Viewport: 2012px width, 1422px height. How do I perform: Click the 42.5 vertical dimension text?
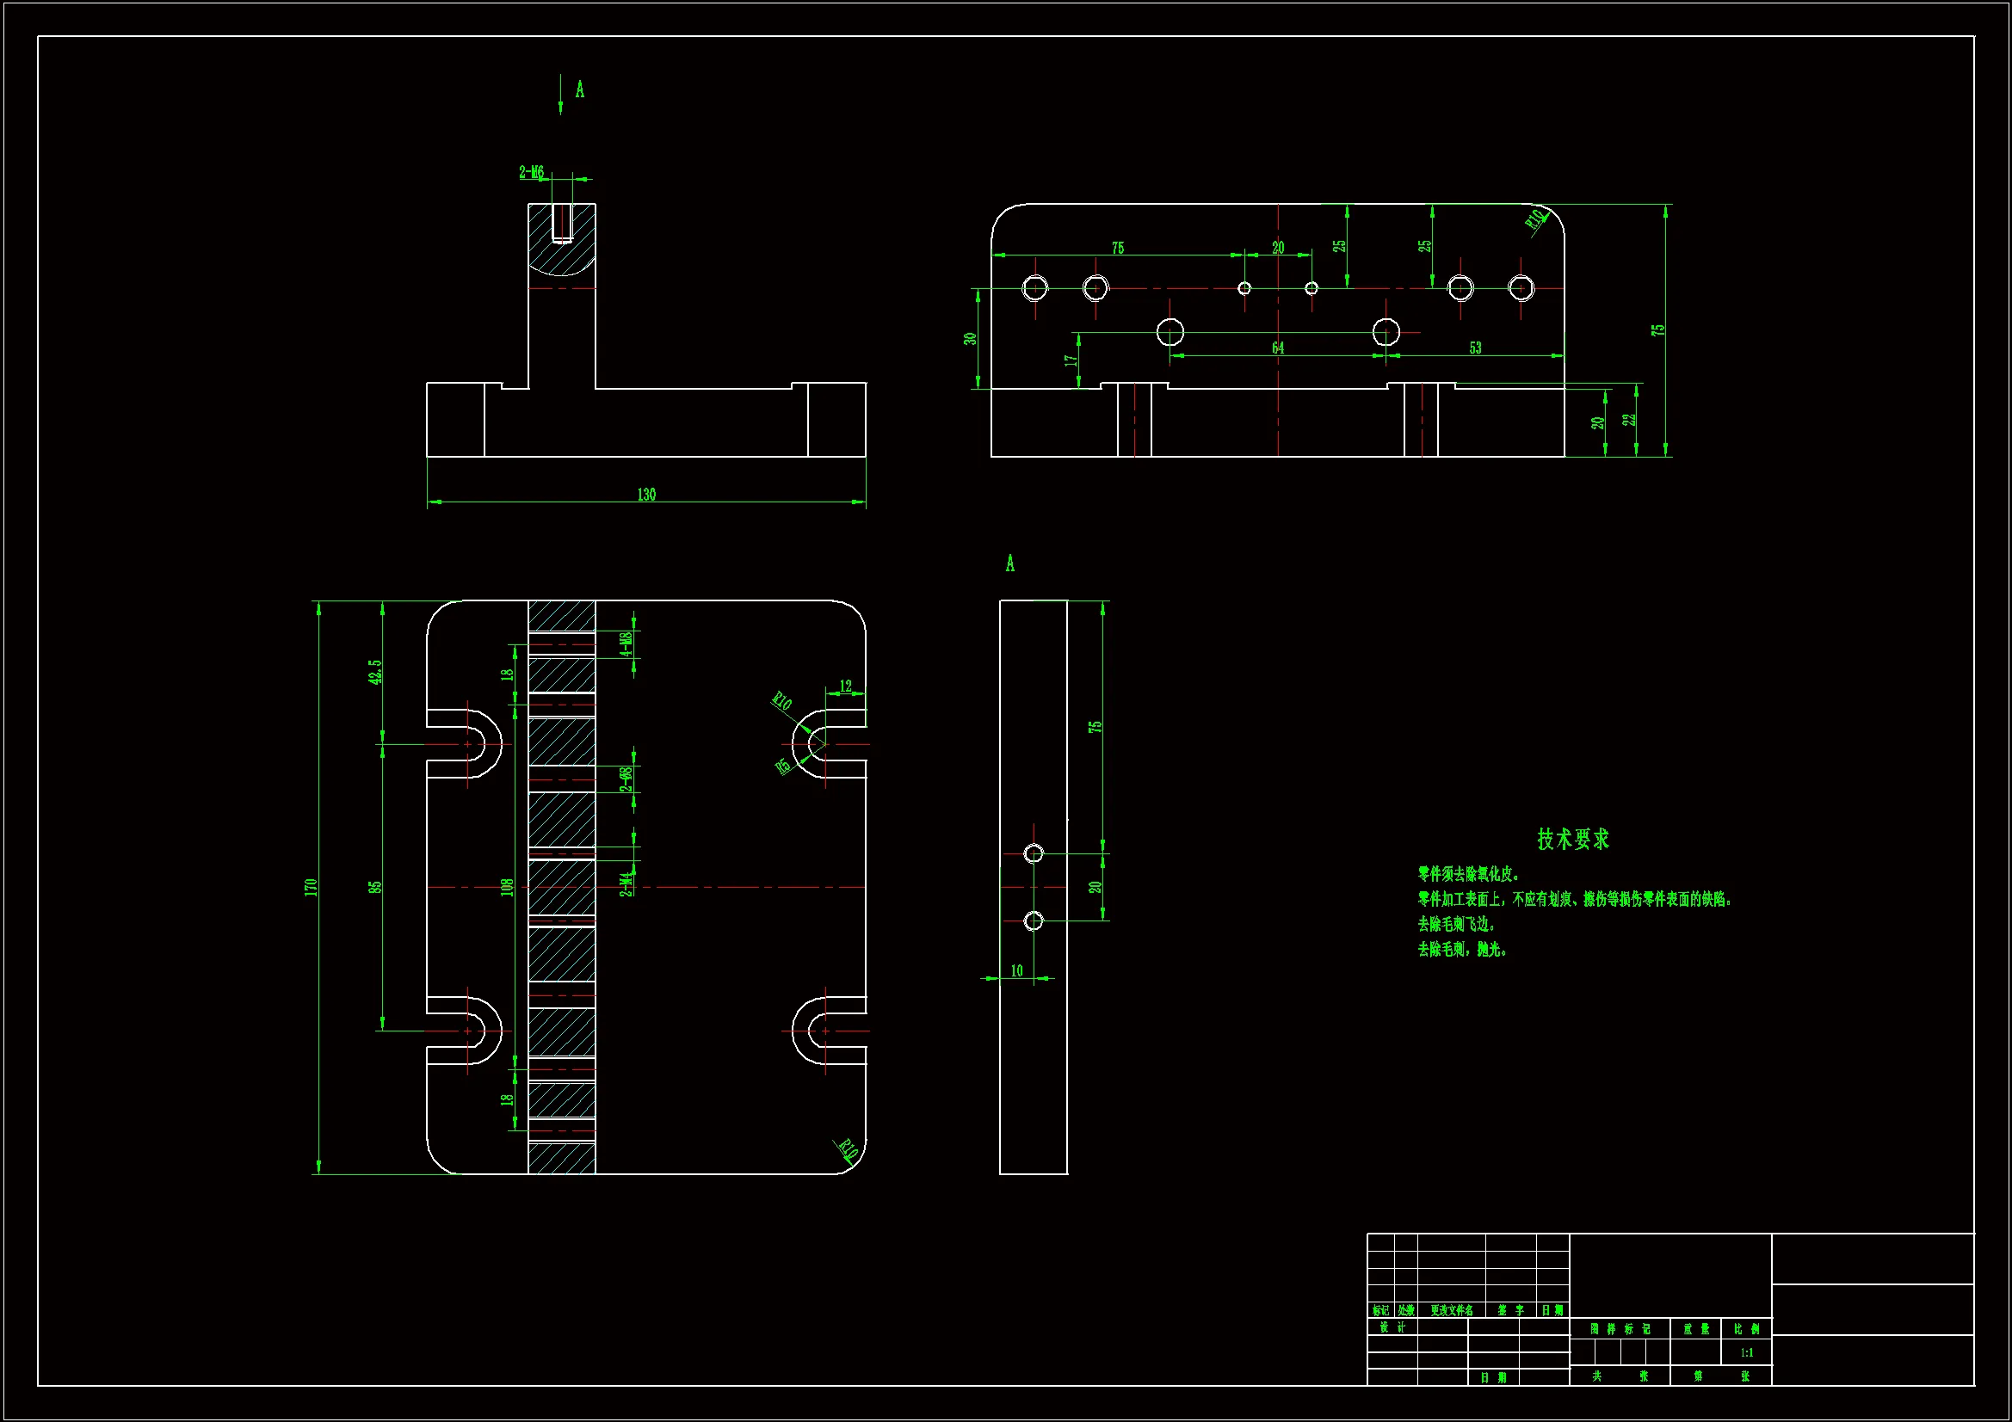(375, 672)
